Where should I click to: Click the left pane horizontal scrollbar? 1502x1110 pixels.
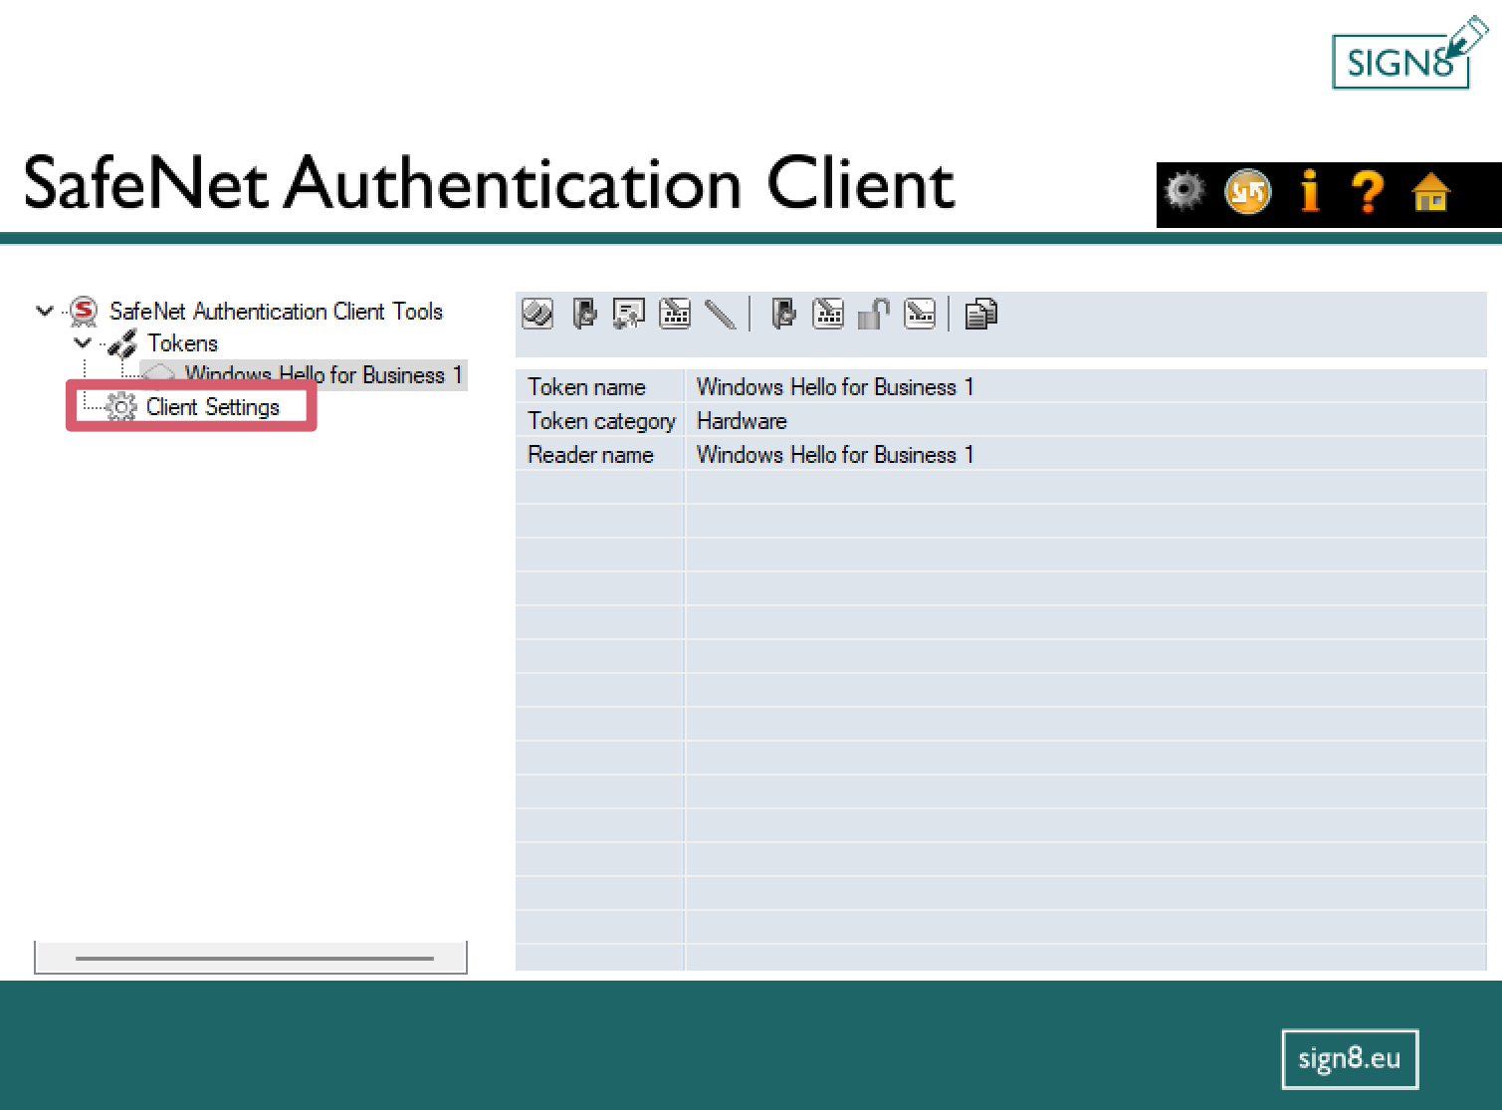[x=251, y=958]
